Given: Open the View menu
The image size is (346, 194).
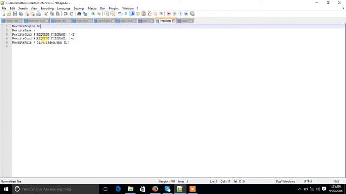Looking at the screenshot, I should click(x=34, y=9).
